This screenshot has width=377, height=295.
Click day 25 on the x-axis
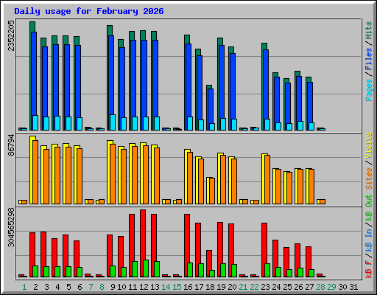287,287
